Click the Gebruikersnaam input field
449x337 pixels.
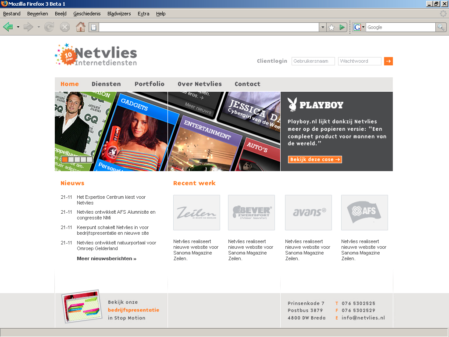pyautogui.click(x=313, y=61)
